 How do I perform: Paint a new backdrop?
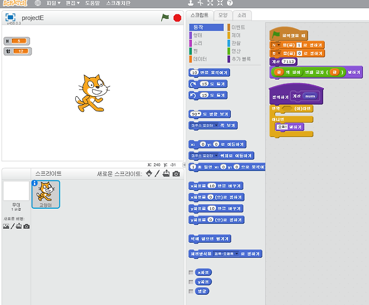pos(13,226)
